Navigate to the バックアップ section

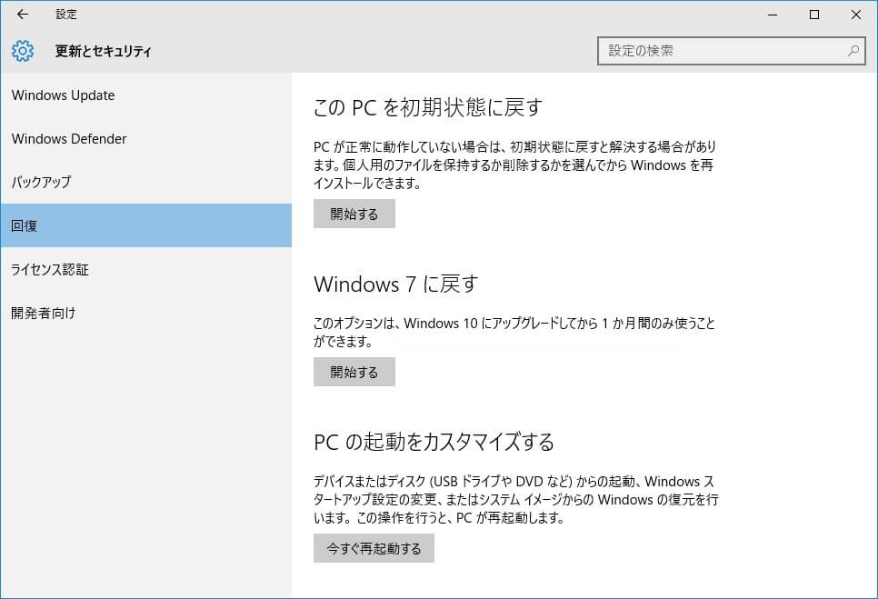click(x=43, y=182)
